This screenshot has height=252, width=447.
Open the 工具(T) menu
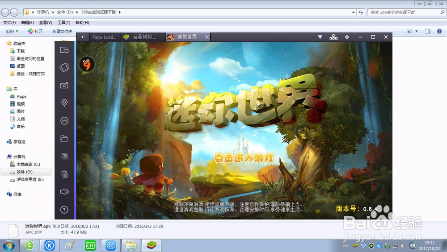[x=64, y=22]
